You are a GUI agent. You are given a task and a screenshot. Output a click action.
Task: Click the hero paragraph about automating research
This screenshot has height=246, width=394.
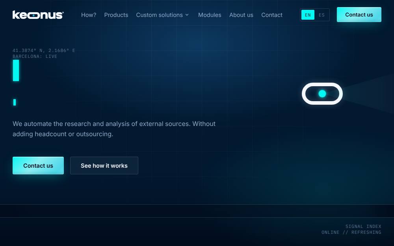pos(114,129)
